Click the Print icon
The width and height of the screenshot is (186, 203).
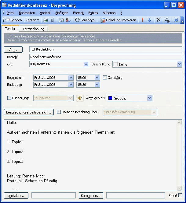tap(45, 20)
